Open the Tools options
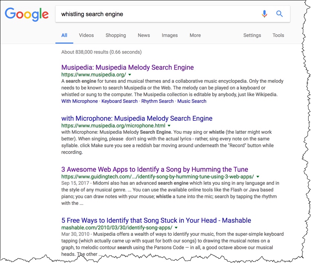 tap(278, 35)
